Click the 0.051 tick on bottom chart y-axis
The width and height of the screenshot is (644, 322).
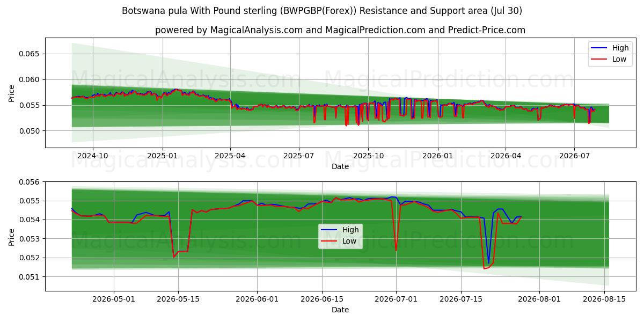[x=30, y=277]
